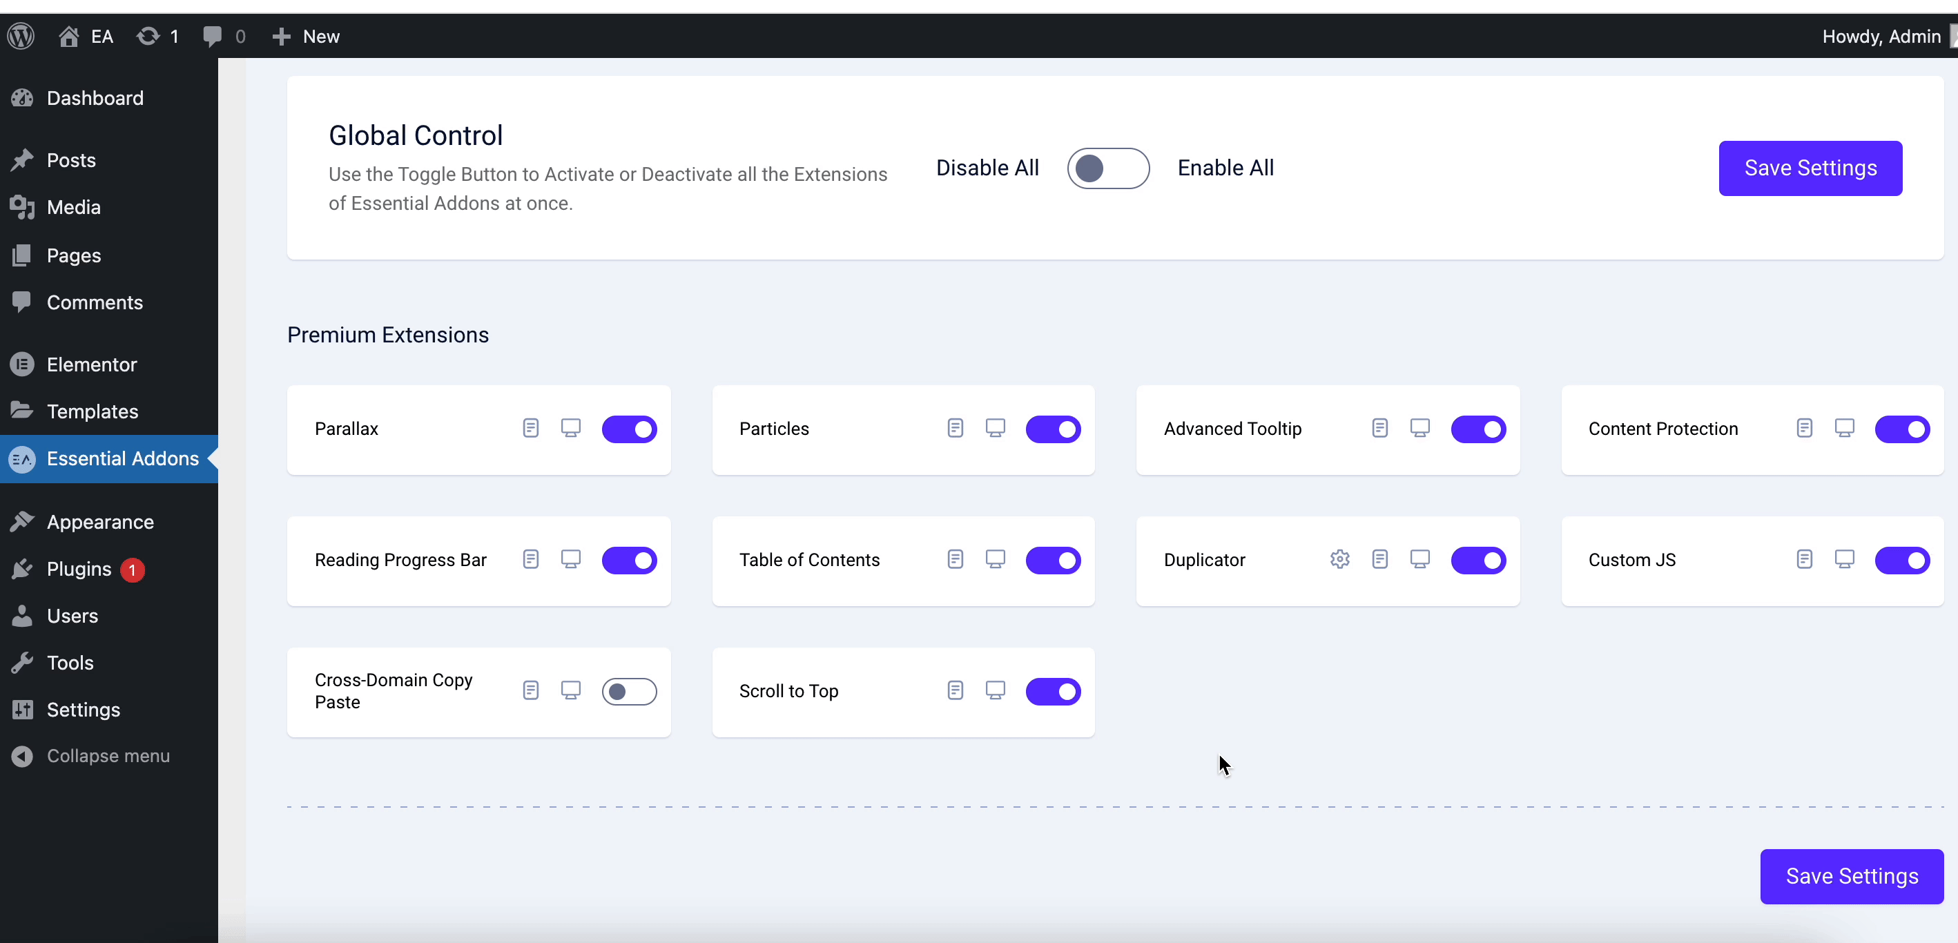This screenshot has width=1958, height=943.
Task: Turn off Content Protection toggle
Action: pyautogui.click(x=1902, y=429)
